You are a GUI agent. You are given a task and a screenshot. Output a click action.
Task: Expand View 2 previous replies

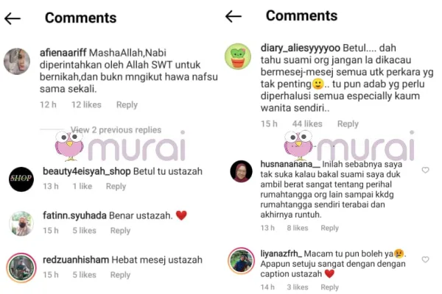click(116, 130)
